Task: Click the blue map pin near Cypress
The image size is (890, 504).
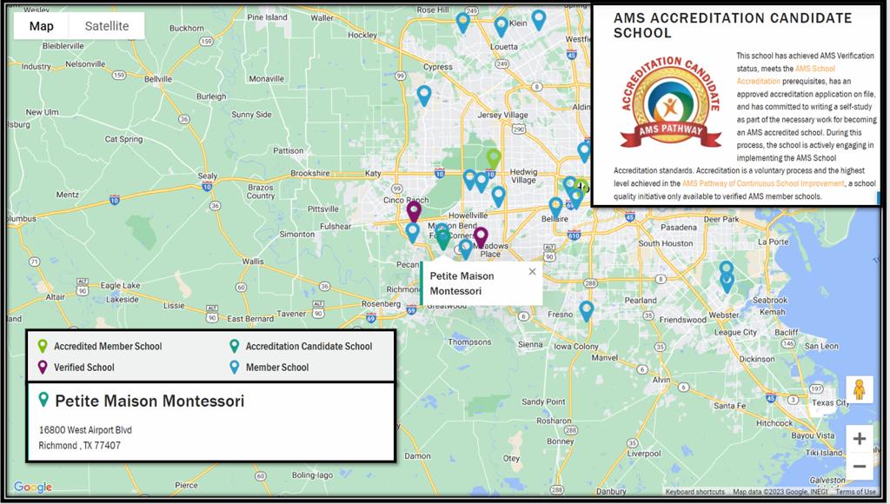Action: click(x=424, y=96)
